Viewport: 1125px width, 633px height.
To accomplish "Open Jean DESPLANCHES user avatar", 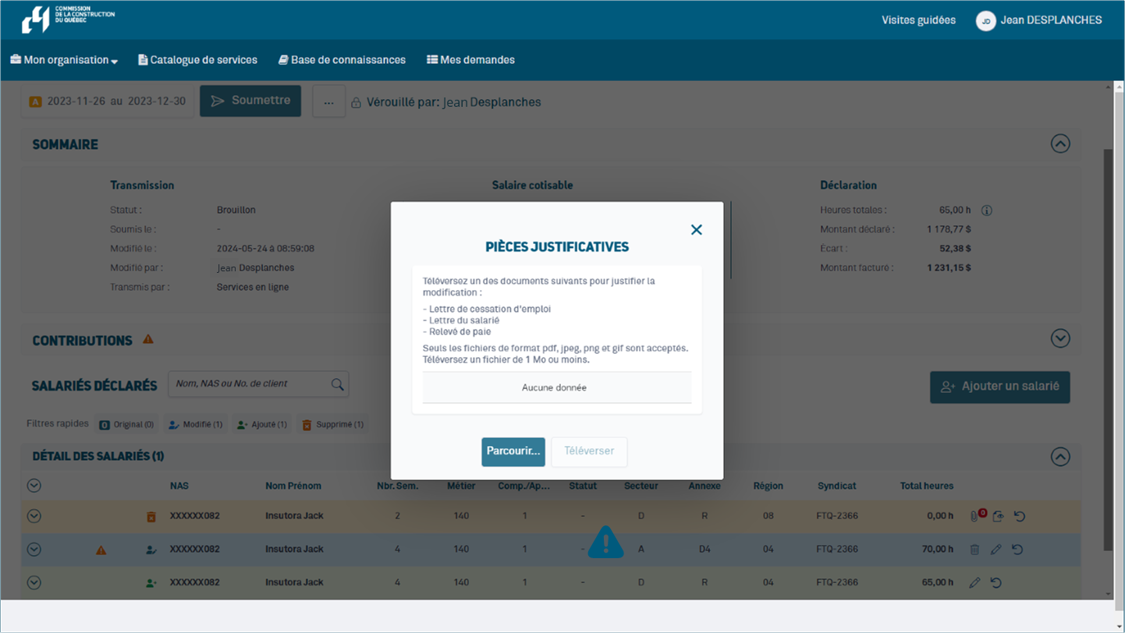I will tap(985, 21).
